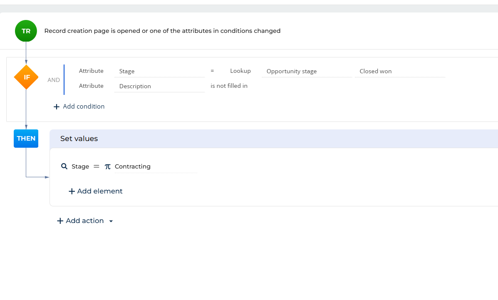Click the plus icon of Add condition
The height and width of the screenshot is (300, 498).
pyautogui.click(x=57, y=107)
